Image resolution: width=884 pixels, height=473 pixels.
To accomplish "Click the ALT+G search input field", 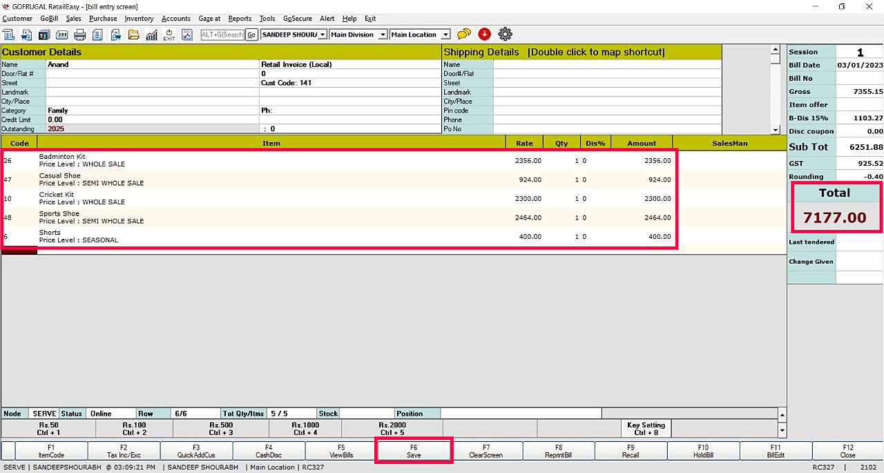I will [222, 35].
